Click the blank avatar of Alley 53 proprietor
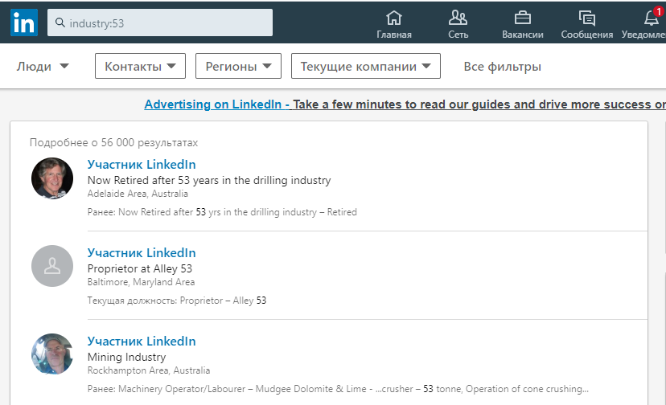Screen dimensions: 666x405 pos(52,266)
